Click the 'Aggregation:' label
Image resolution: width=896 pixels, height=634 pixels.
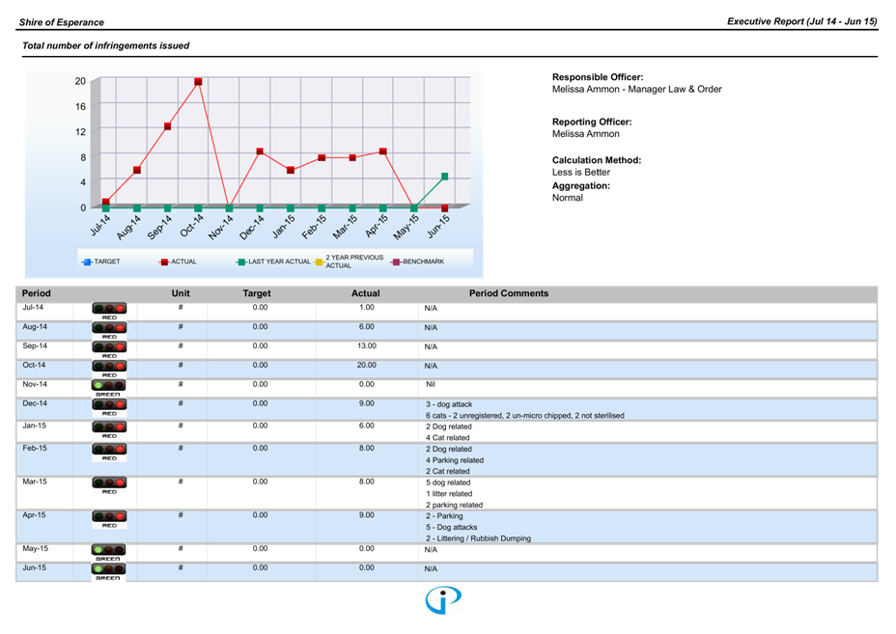pos(581,185)
